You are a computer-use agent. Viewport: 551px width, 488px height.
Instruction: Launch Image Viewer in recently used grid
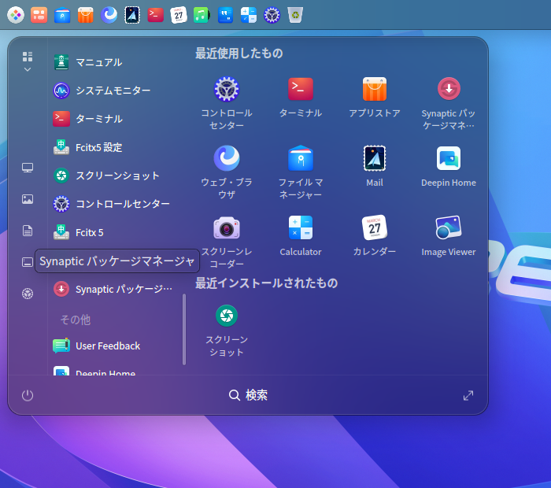tap(449, 236)
